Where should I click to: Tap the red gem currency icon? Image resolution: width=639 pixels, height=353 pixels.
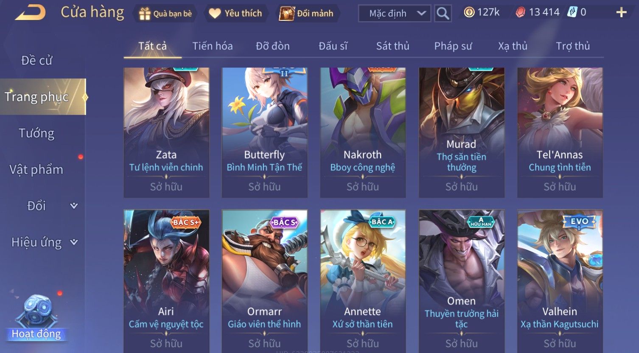pyautogui.click(x=520, y=12)
